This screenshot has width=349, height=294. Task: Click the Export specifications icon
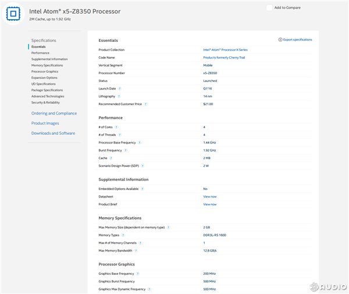coord(280,40)
